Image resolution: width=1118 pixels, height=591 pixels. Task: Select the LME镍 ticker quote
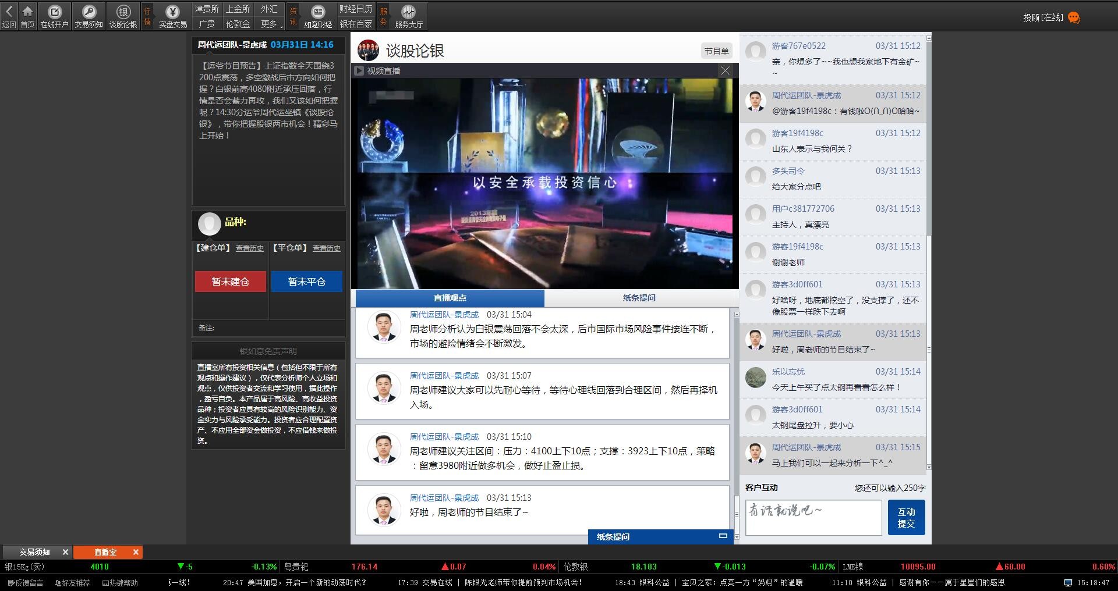point(978,567)
